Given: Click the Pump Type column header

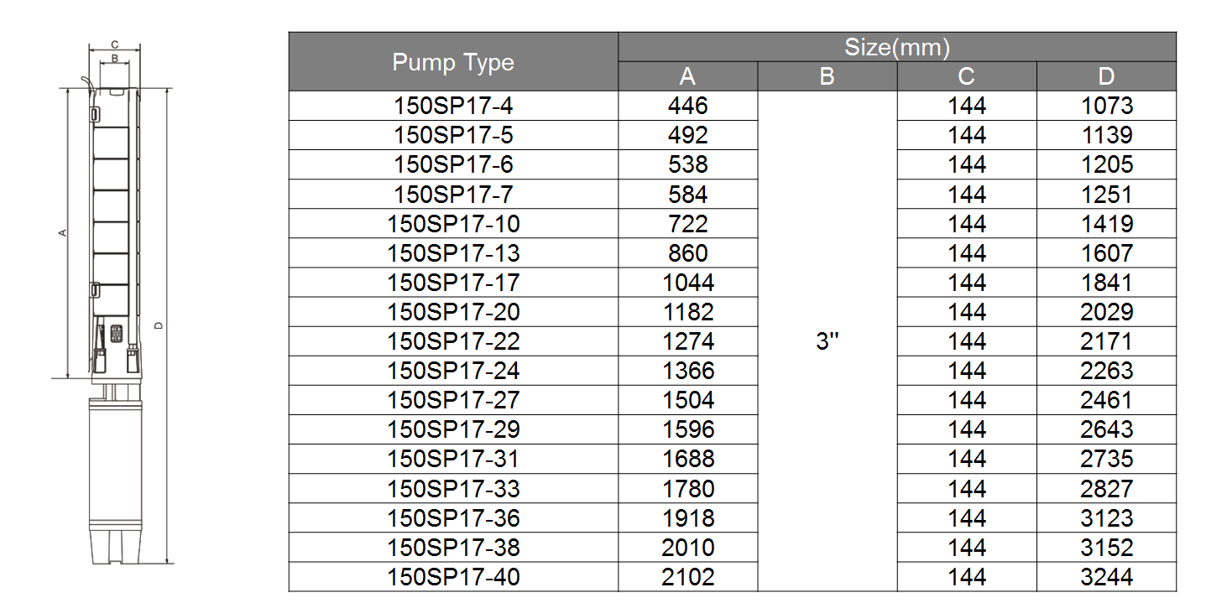Looking at the screenshot, I should [453, 62].
